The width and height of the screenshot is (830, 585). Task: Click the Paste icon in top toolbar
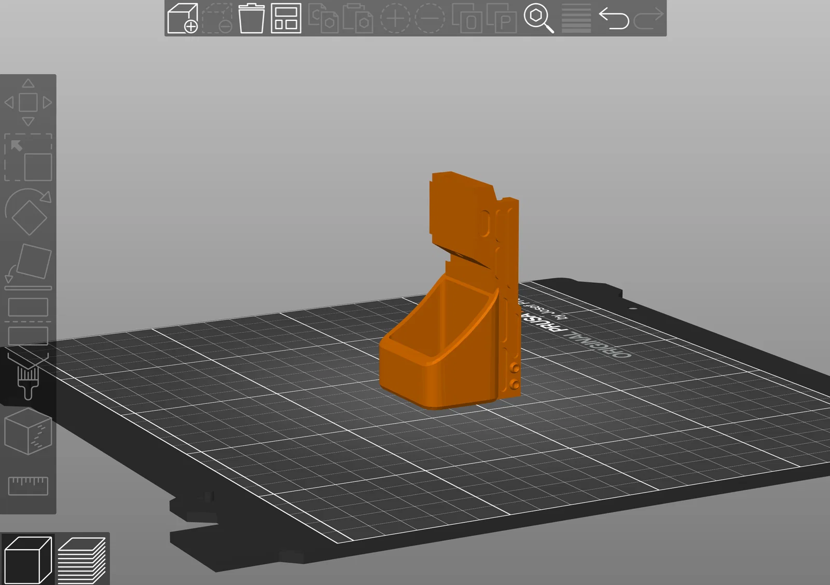(x=357, y=18)
